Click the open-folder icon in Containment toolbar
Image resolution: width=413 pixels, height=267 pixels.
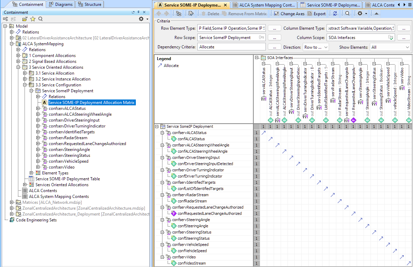tap(25, 19)
